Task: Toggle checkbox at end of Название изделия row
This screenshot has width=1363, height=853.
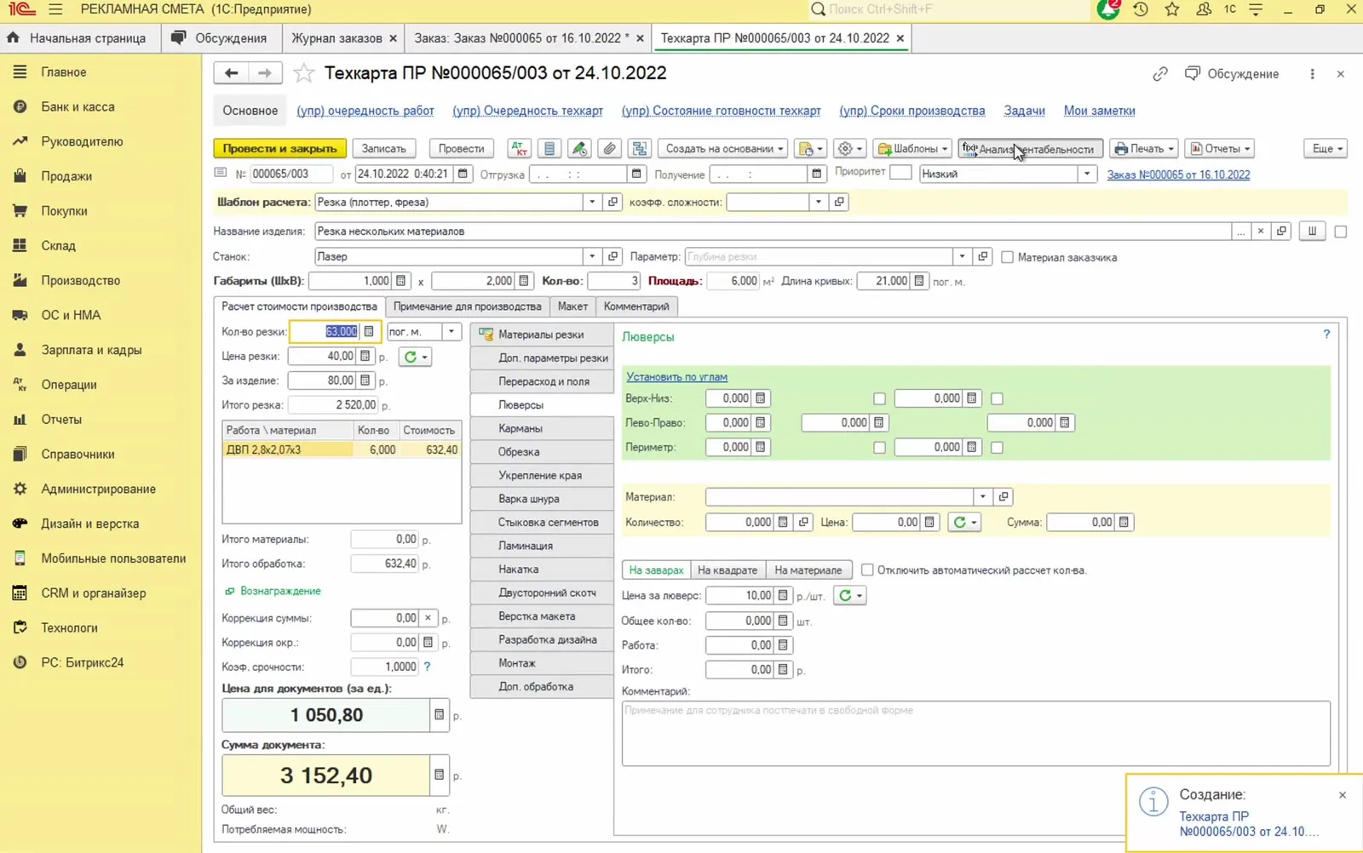Action: pos(1340,232)
